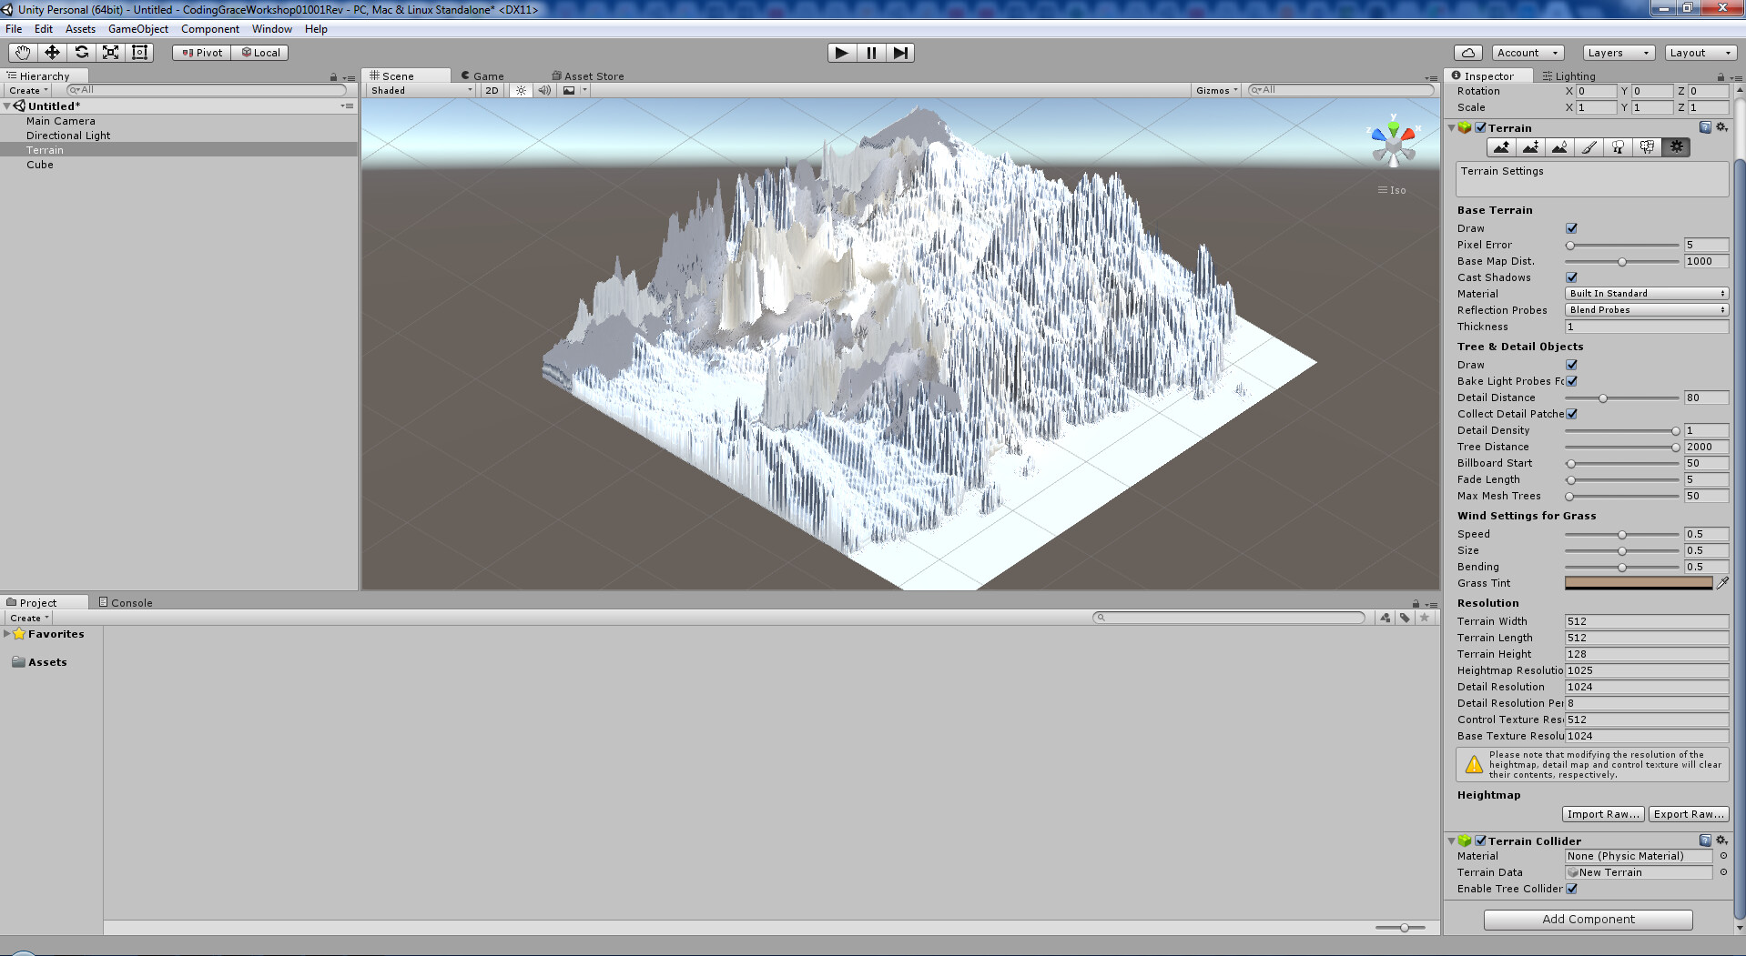Select the Paint Details terrain tool
Screen dimensions: 1746x956
click(x=1647, y=146)
